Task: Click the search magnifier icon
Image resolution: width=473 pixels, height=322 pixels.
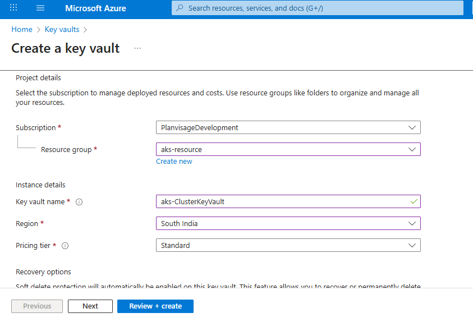Action: pos(180,8)
